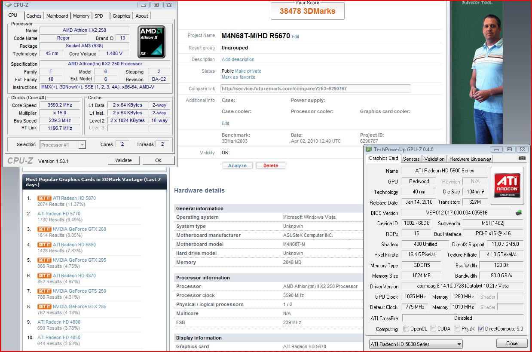The width and height of the screenshot is (532, 352).
Task: Click the ATI CrossFire Disabled field
Action: [463, 318]
